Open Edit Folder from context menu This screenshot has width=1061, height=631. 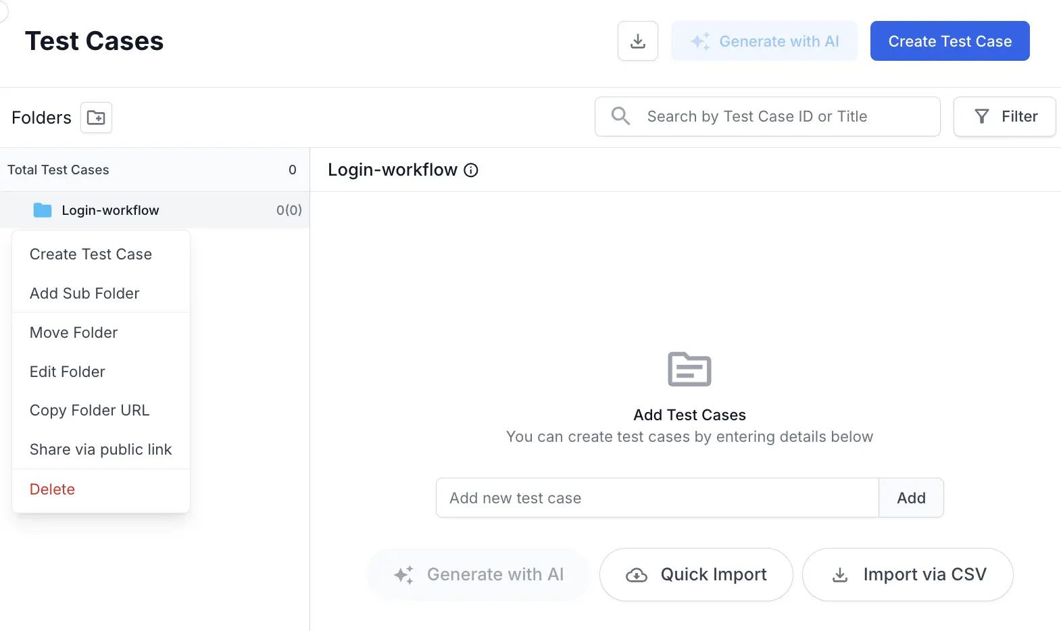pos(68,372)
